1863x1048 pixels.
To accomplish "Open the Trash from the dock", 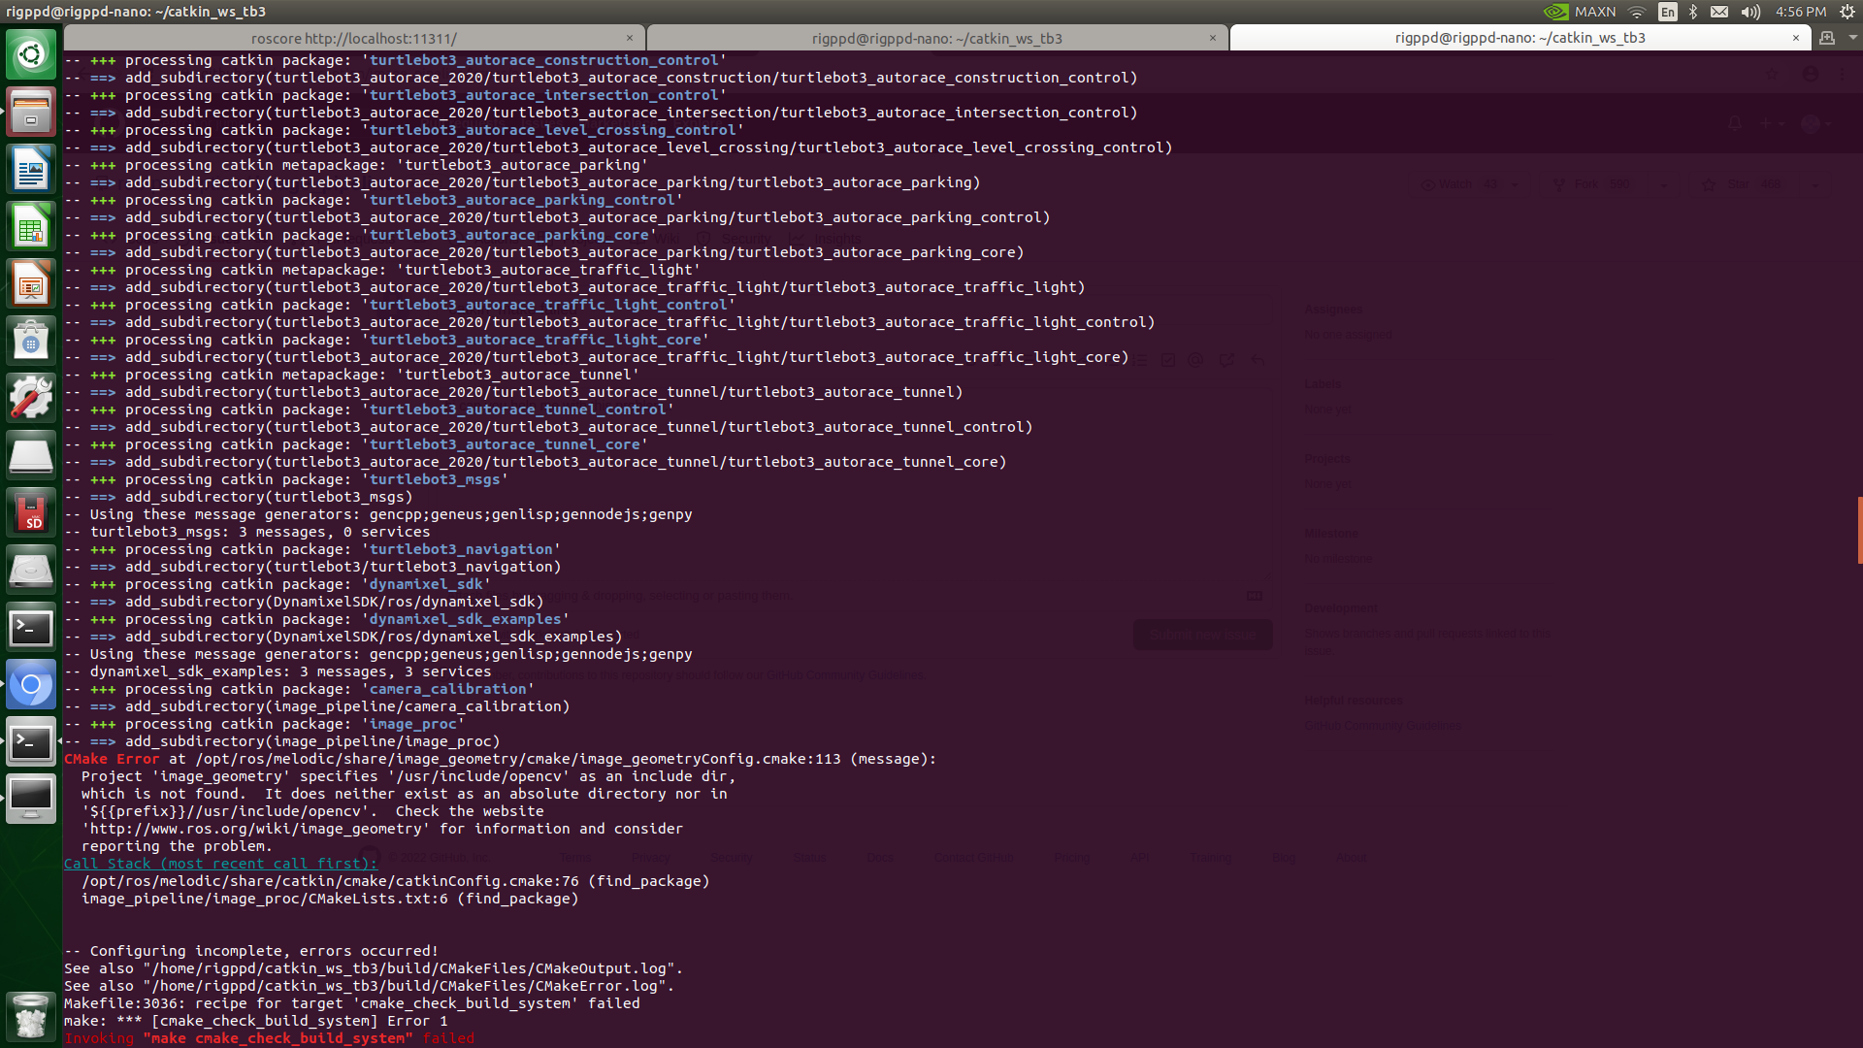I will 31,1016.
